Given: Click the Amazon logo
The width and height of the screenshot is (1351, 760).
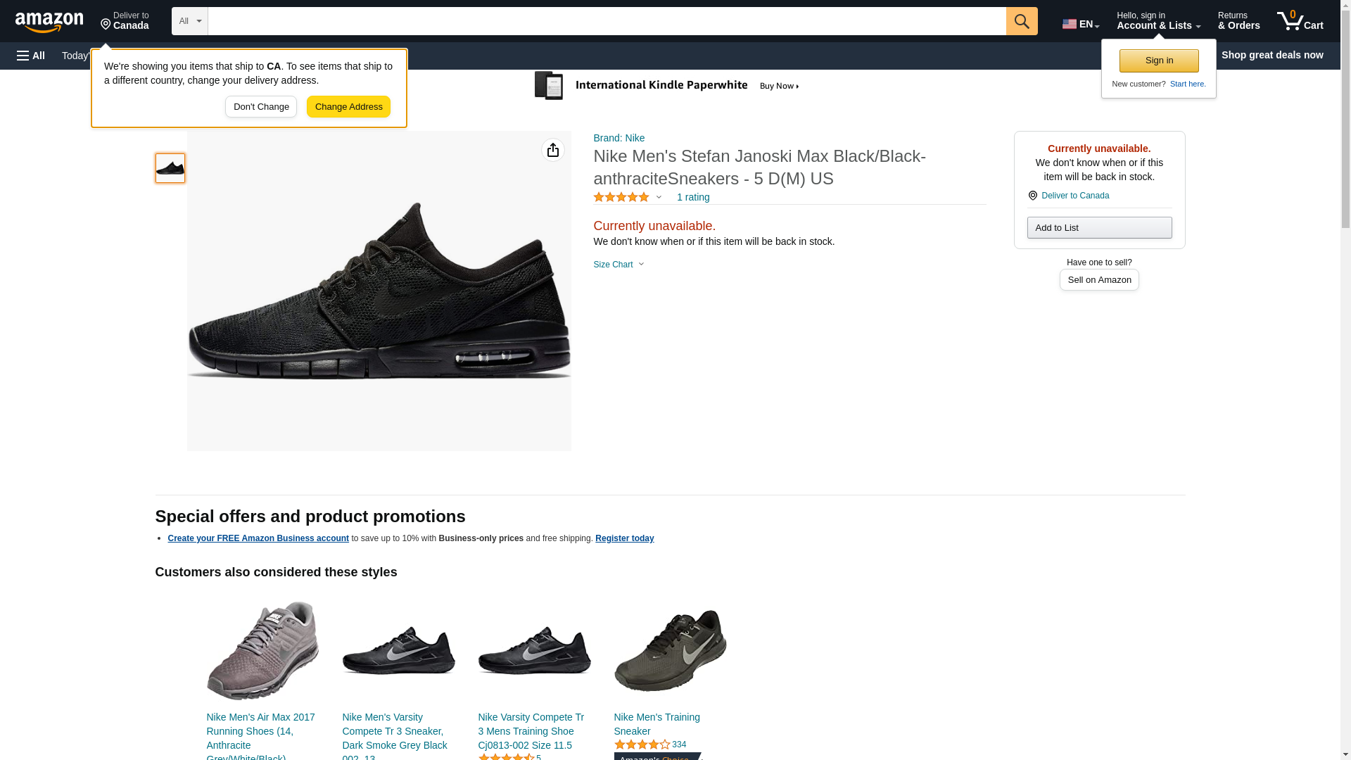Looking at the screenshot, I should [x=49, y=22].
